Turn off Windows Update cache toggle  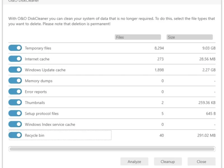tap(15, 70)
